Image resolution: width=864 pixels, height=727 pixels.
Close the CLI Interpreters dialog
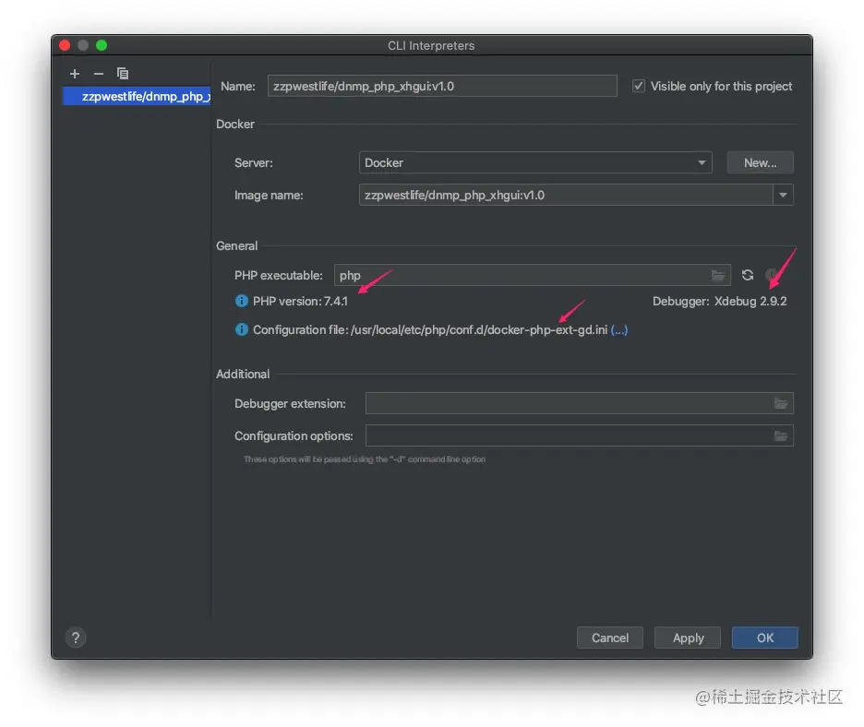tap(65, 45)
